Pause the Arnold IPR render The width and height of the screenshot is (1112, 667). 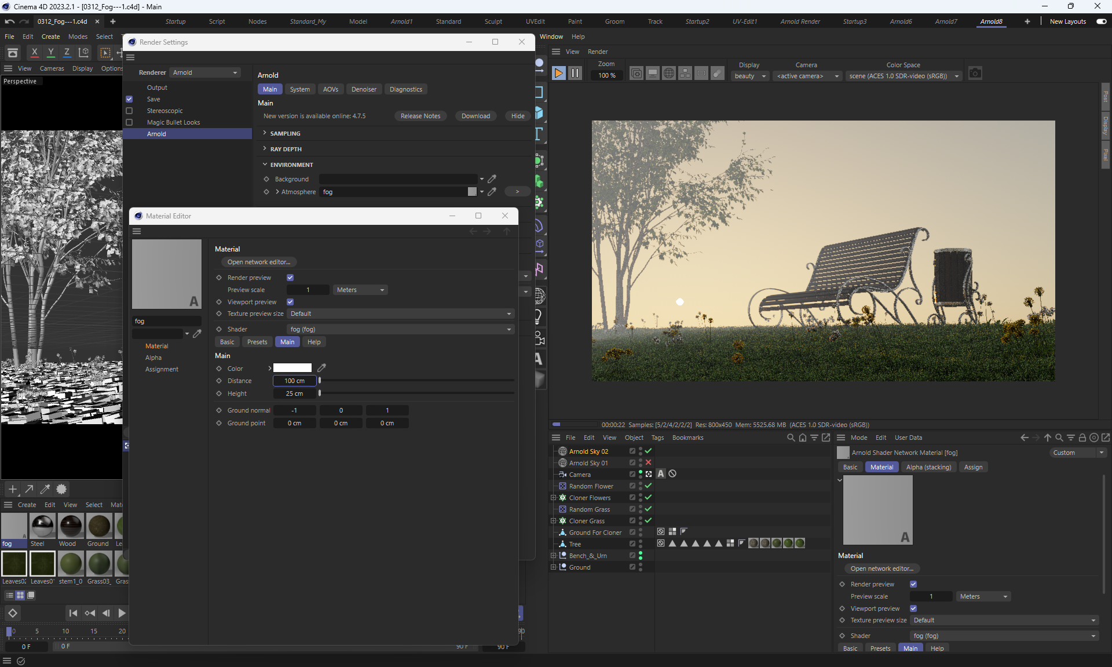tap(575, 73)
